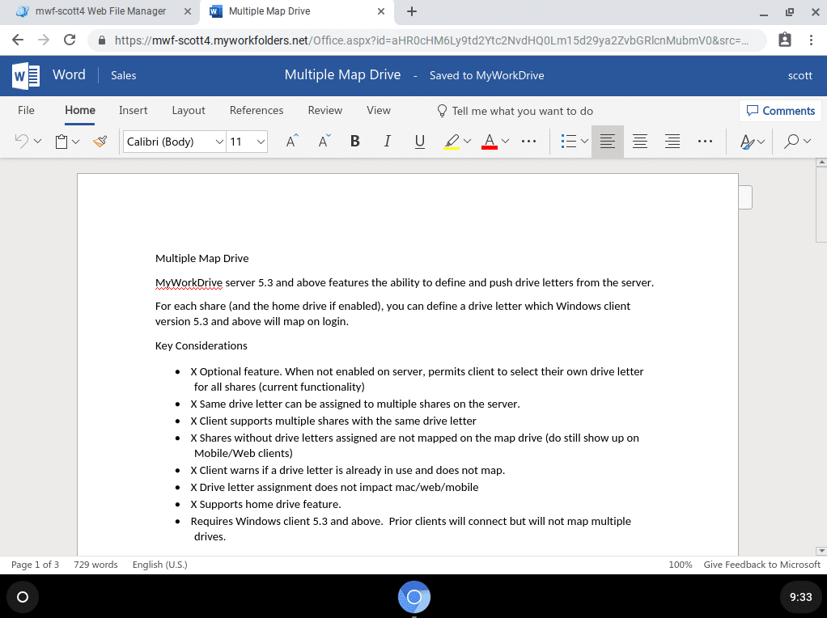Screen dimensions: 827x618
Task: Open the Comments panel
Action: [x=779, y=110]
